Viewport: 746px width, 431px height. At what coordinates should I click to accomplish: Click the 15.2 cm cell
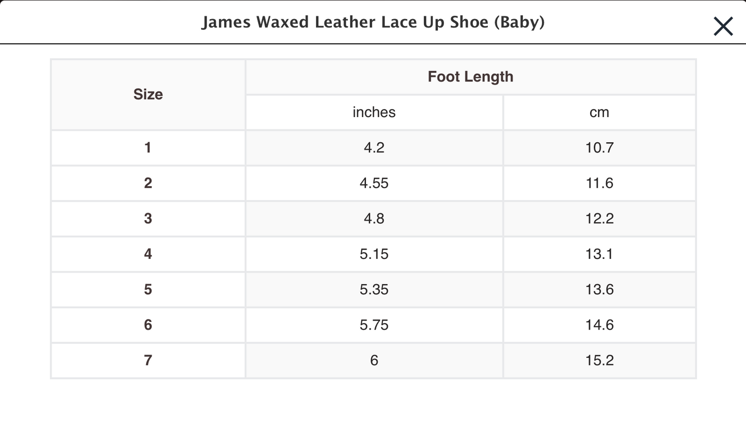(x=599, y=360)
